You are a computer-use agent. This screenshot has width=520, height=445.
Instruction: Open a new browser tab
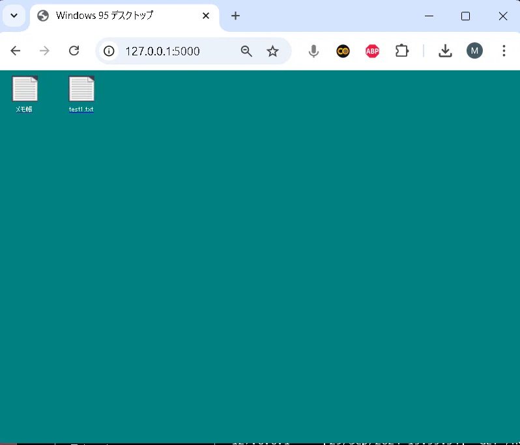click(235, 16)
